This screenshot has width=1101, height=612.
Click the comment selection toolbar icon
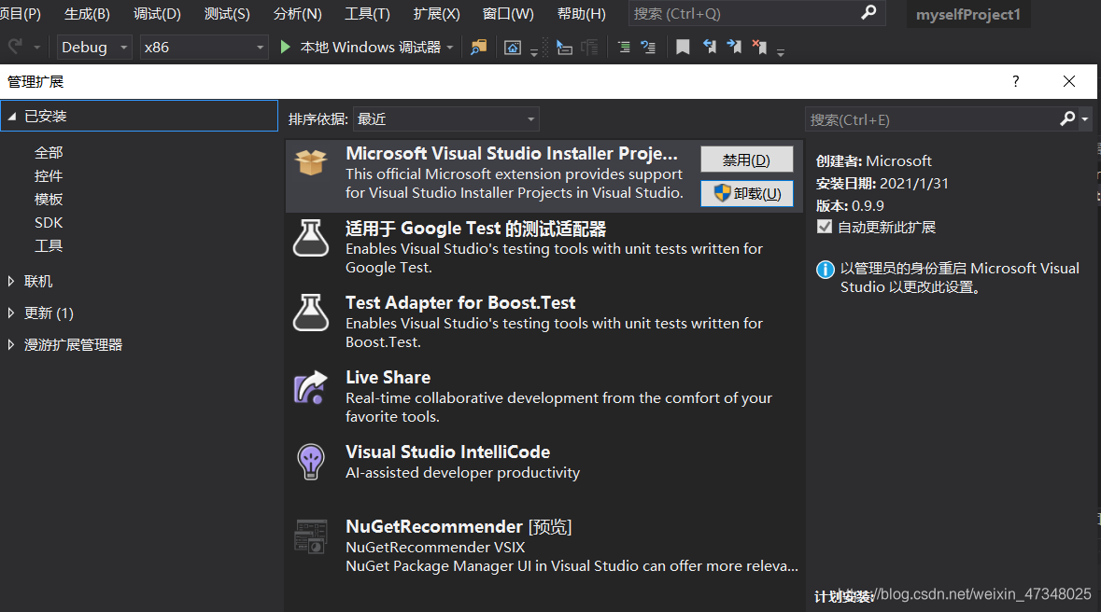(x=648, y=47)
